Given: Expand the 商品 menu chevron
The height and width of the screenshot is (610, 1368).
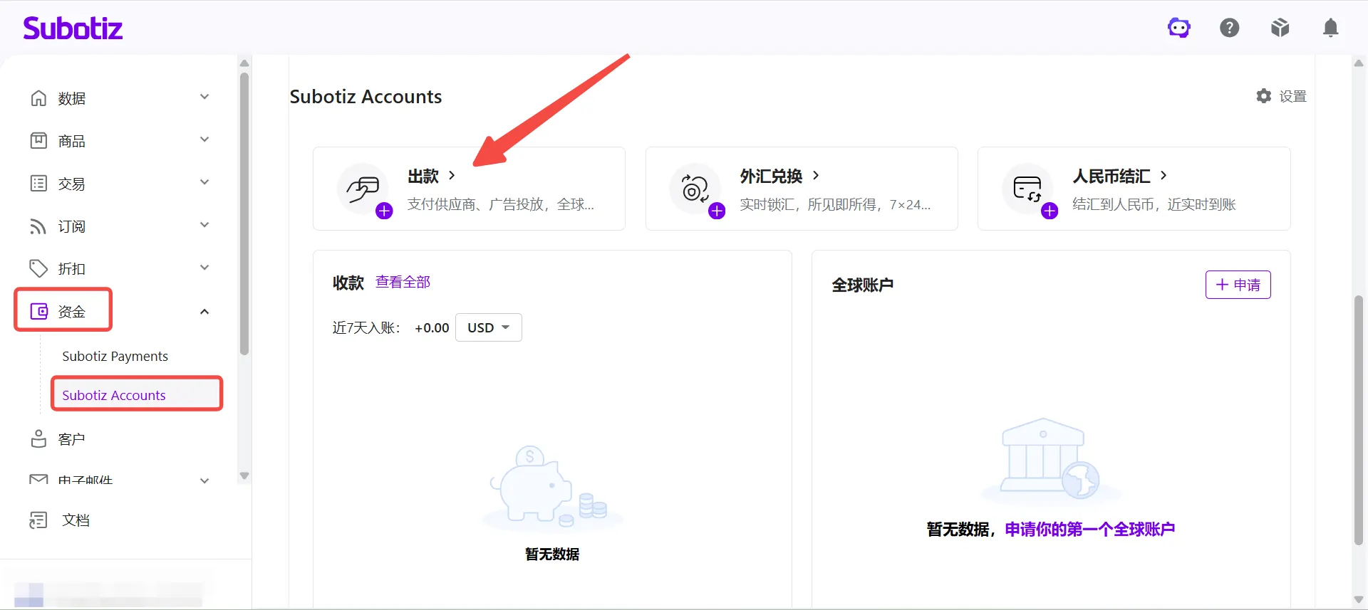Looking at the screenshot, I should [204, 140].
